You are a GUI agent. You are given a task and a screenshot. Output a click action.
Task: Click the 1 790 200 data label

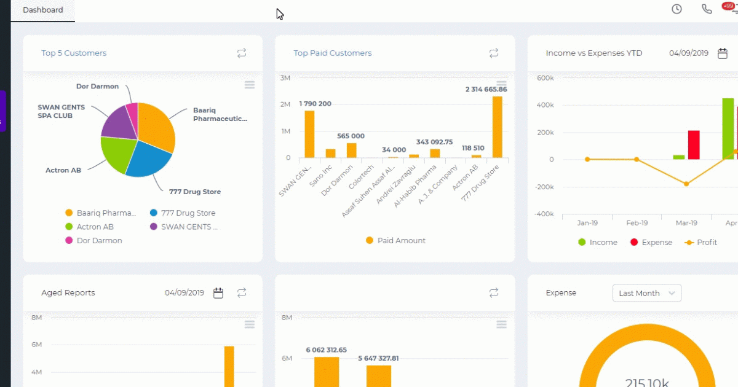(x=315, y=104)
